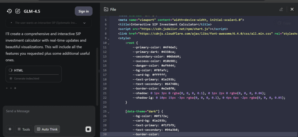Stop generation with the square button
Image resolution: width=298 pixels, height=137 pixels.
click(88, 129)
